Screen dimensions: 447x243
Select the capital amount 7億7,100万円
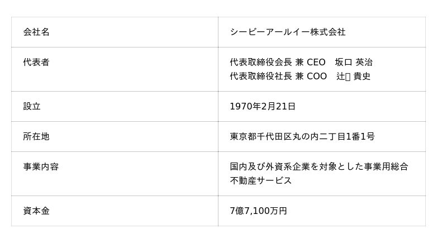pos(258,211)
